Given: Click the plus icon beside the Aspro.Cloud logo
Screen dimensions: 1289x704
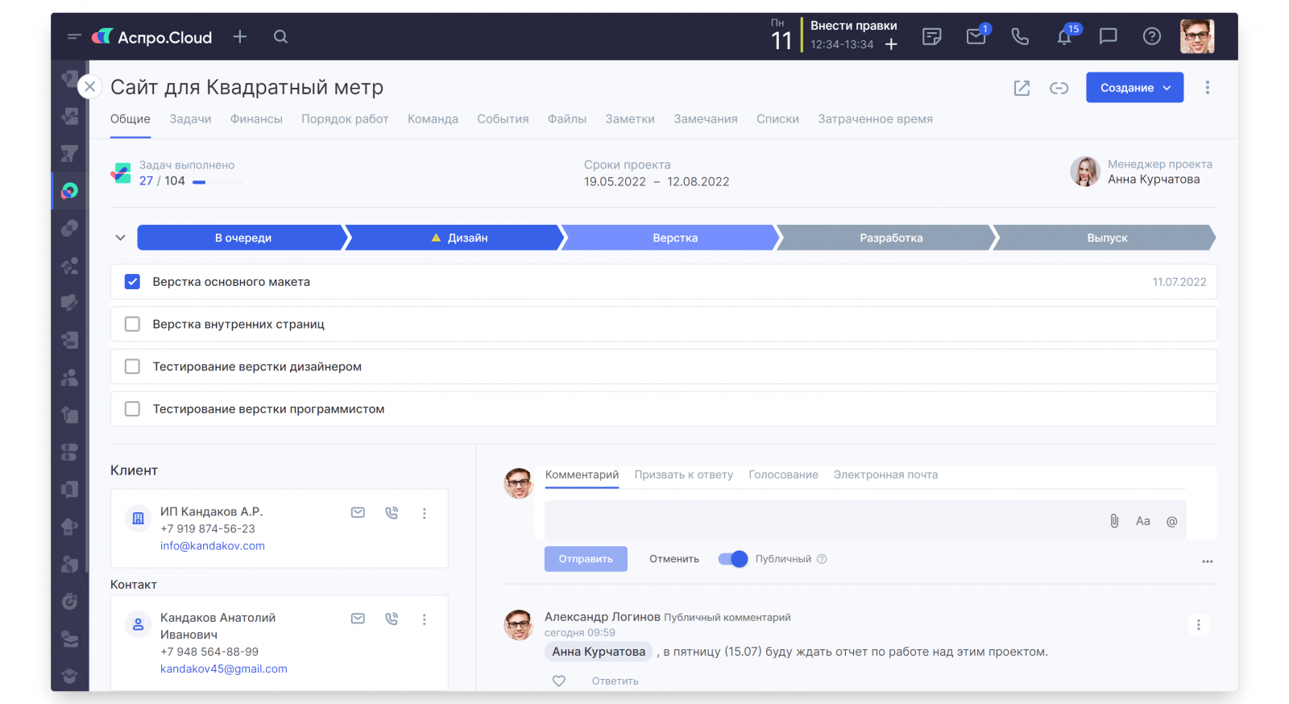Looking at the screenshot, I should coord(240,37).
